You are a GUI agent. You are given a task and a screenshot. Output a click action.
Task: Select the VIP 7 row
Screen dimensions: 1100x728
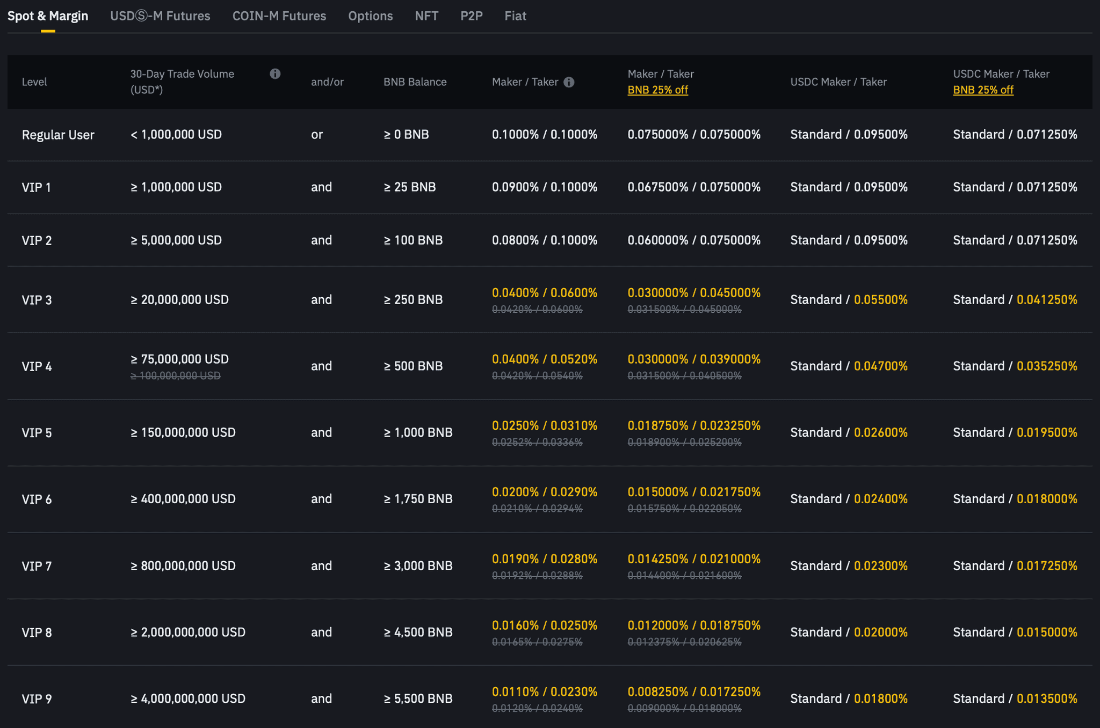(37, 565)
